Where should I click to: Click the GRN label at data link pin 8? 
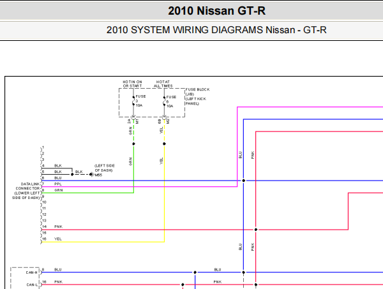click(x=59, y=190)
